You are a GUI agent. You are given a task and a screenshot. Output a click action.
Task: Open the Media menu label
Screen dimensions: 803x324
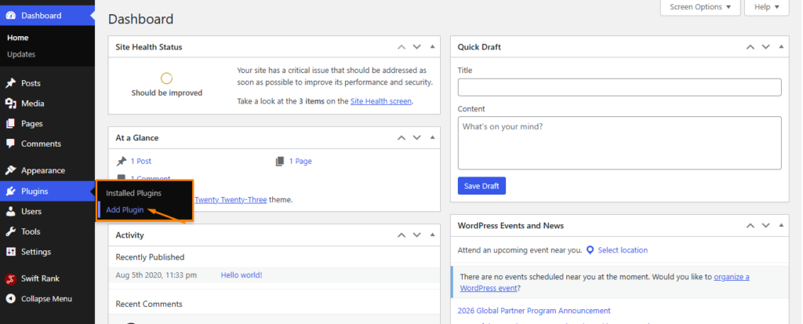(x=33, y=104)
